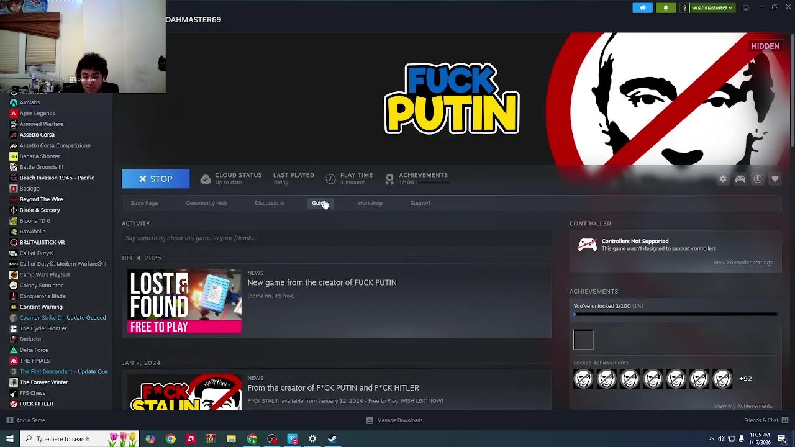Click the cloud status checkmark icon
Screen dimensions: 795x447
pos(206,179)
